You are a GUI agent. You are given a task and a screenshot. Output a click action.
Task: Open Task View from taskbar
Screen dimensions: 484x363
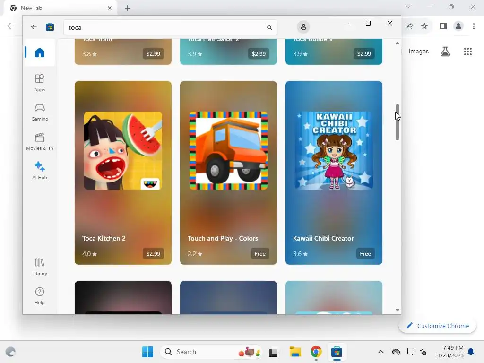pos(273,352)
